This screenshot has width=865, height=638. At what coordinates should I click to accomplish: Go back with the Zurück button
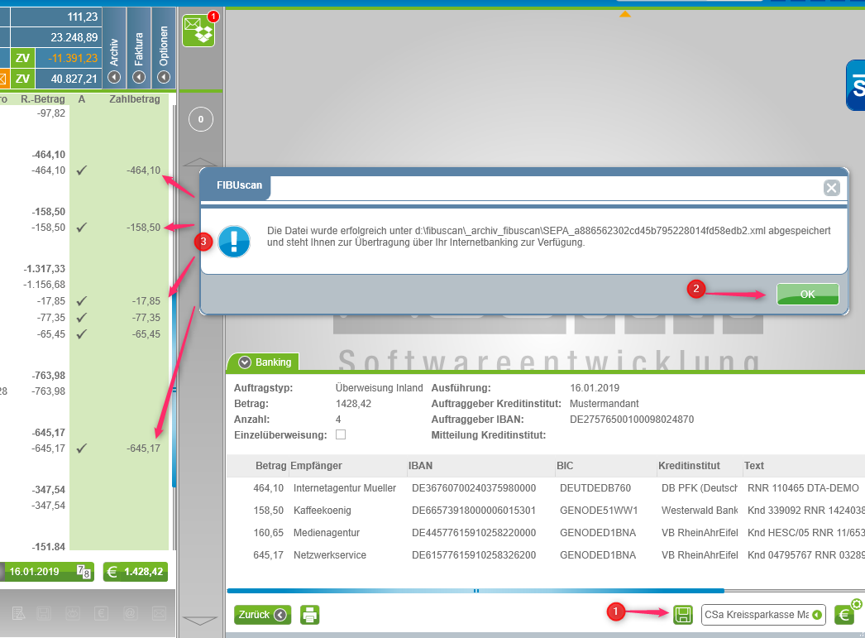coord(262,615)
